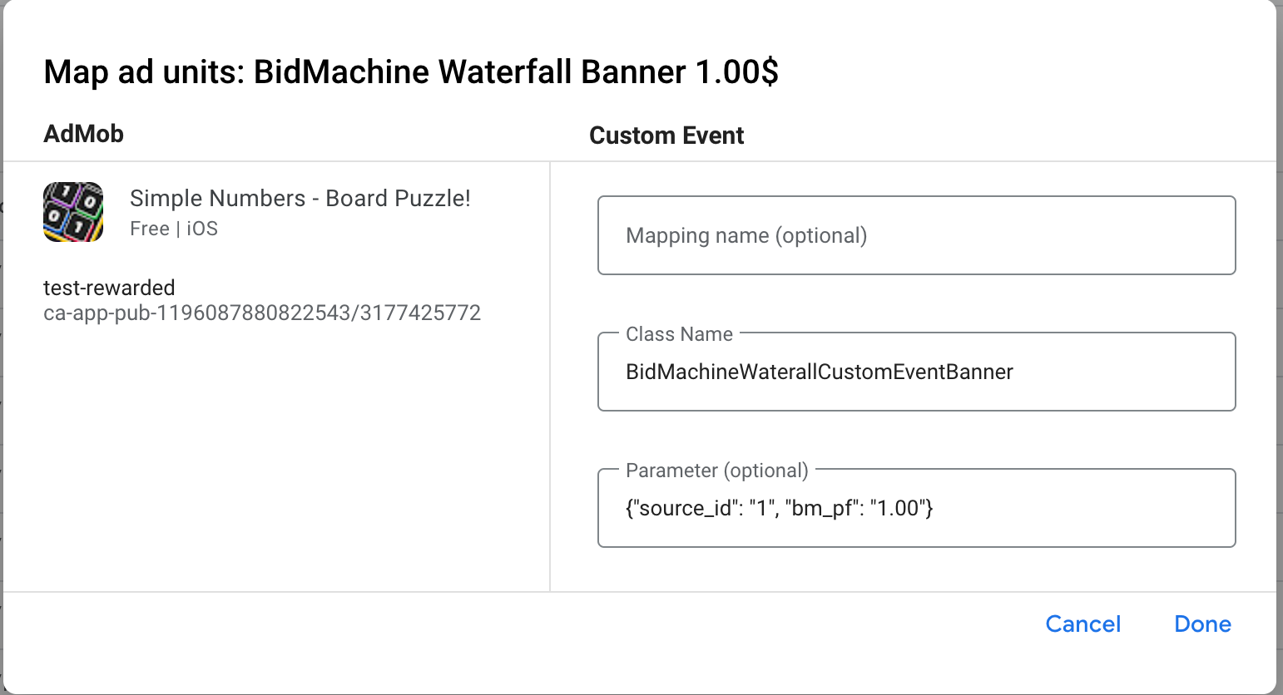Click the Free | iOS platform text

coord(174,229)
